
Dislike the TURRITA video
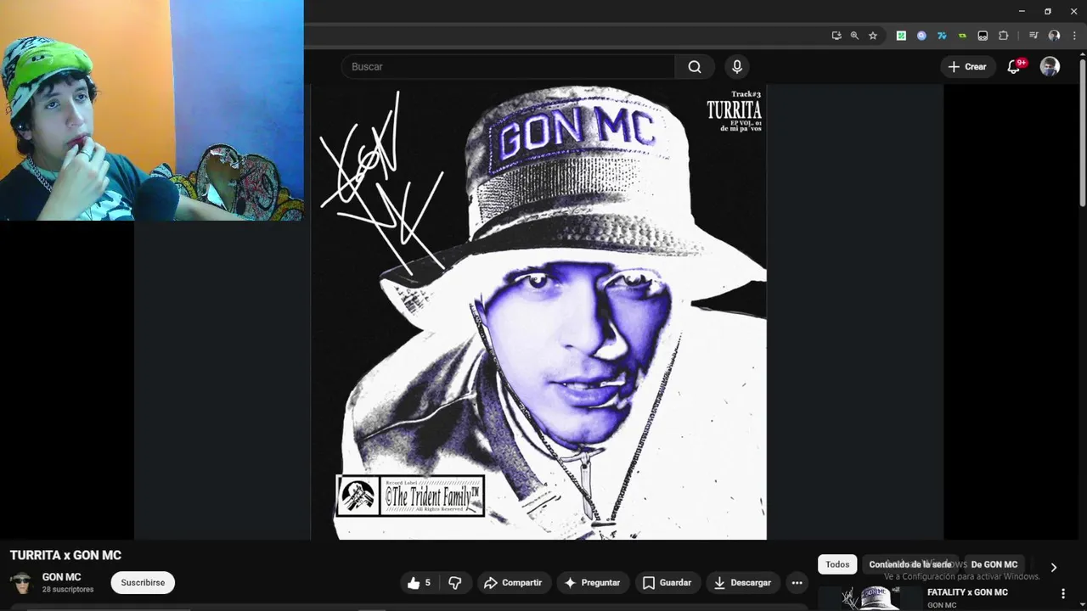click(455, 583)
